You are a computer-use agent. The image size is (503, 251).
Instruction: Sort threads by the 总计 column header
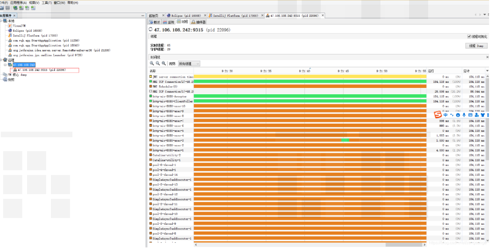point(474,71)
